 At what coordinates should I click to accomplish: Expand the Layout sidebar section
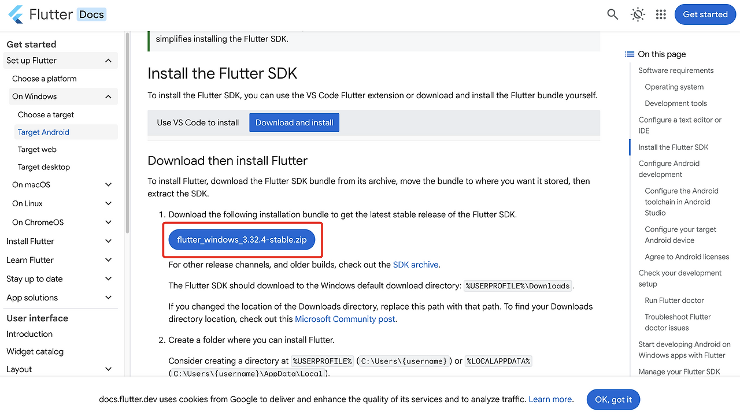108,369
